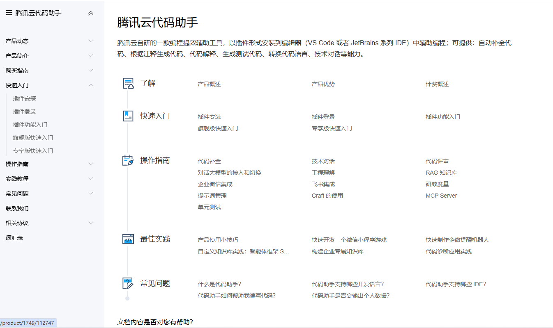Open the 产品概述 link
This screenshot has height=328, width=553.
pyautogui.click(x=210, y=84)
